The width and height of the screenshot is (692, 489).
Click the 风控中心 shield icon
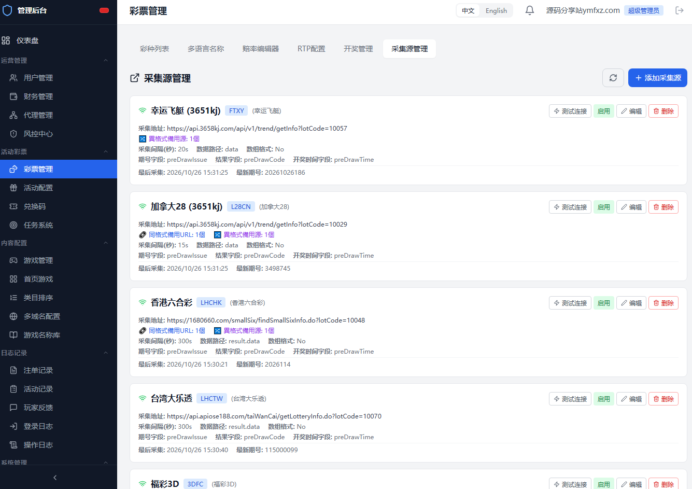coord(13,134)
